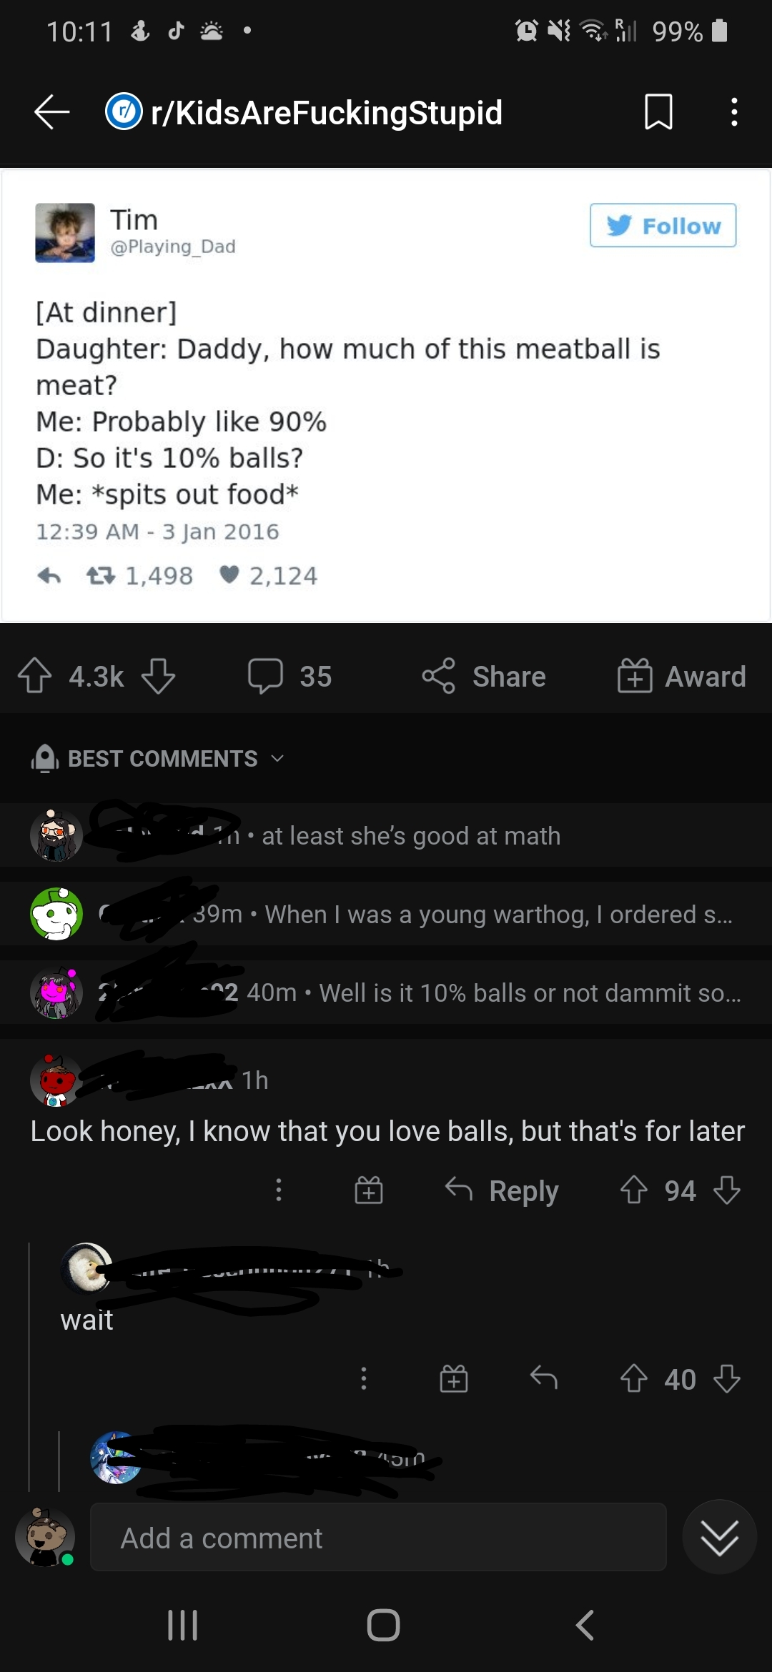The height and width of the screenshot is (1672, 772).
Task: Upvote the comment with 94 points
Action: [x=633, y=1190]
